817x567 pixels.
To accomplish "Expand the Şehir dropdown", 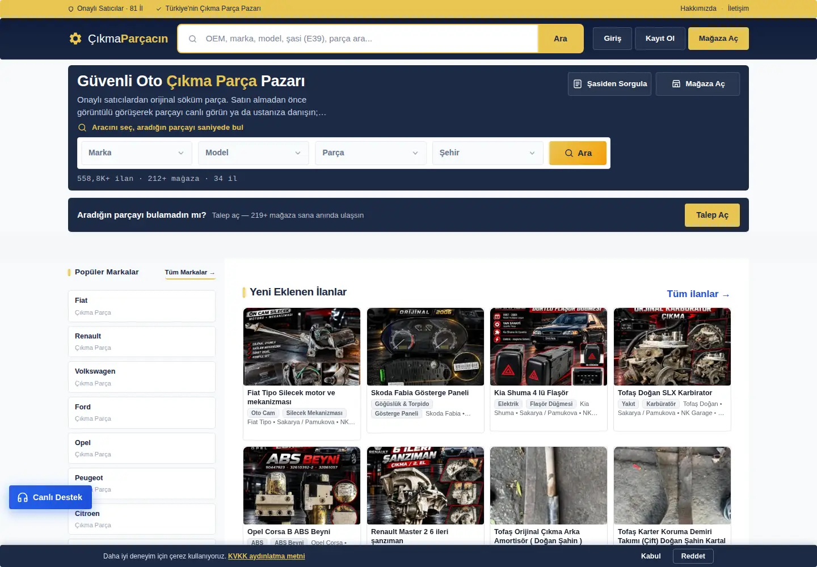I will 488,153.
